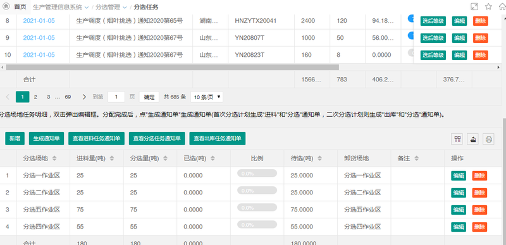
Task: Select page 2 in pagination
Action: 35,97
